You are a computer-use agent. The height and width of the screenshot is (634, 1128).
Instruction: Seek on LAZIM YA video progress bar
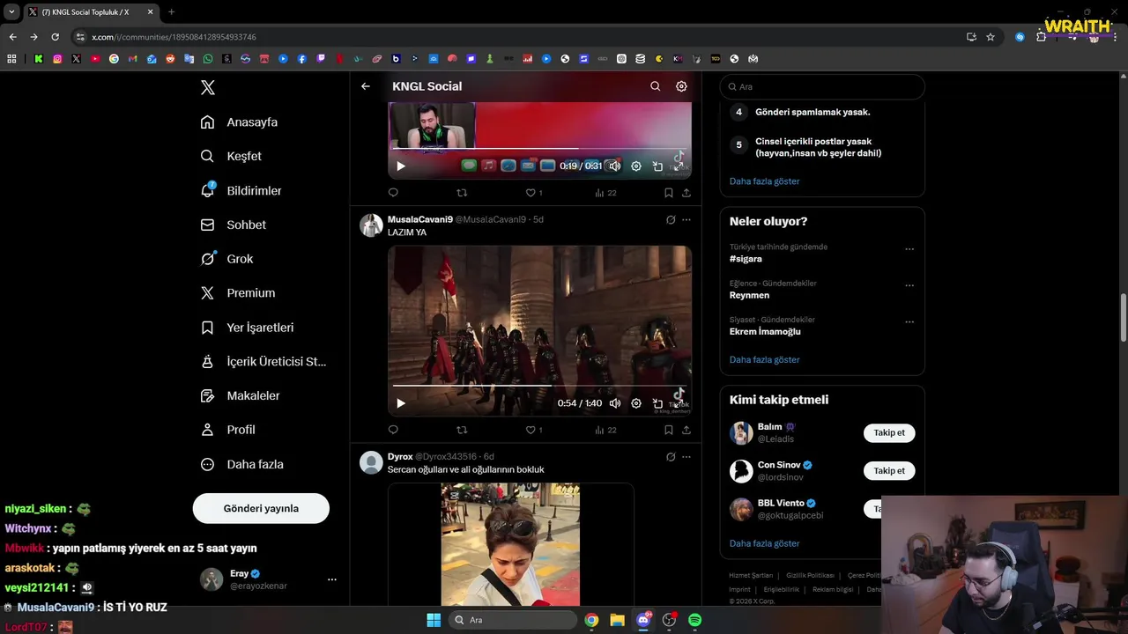(x=539, y=386)
